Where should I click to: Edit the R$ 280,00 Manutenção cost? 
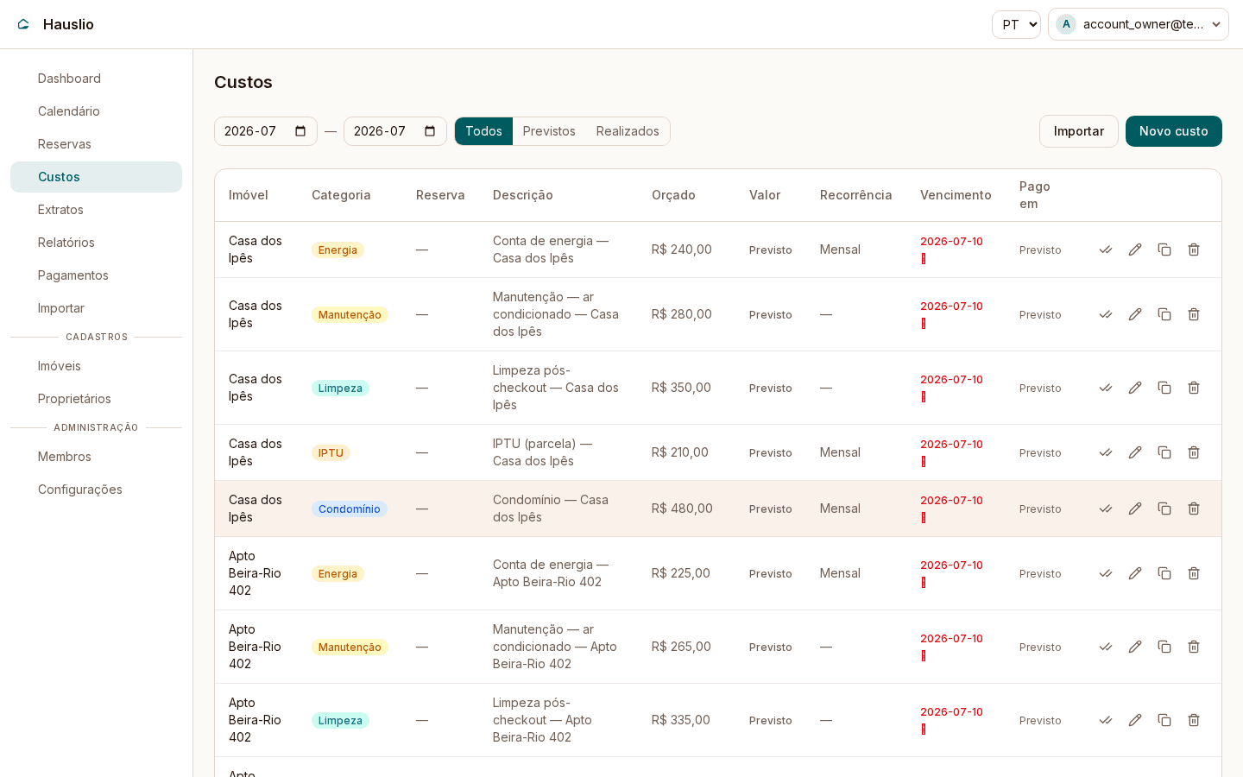pos(1135,314)
